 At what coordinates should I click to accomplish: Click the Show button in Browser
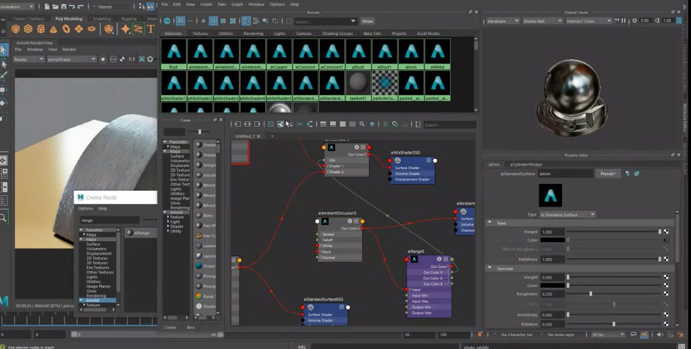tap(367, 21)
